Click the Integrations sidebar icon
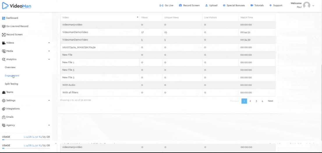Screen dimensions: 322x153 pos(3,109)
